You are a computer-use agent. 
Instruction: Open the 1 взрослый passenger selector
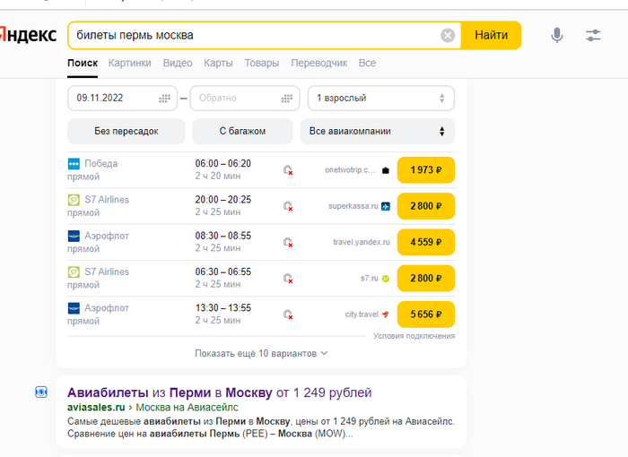(381, 98)
